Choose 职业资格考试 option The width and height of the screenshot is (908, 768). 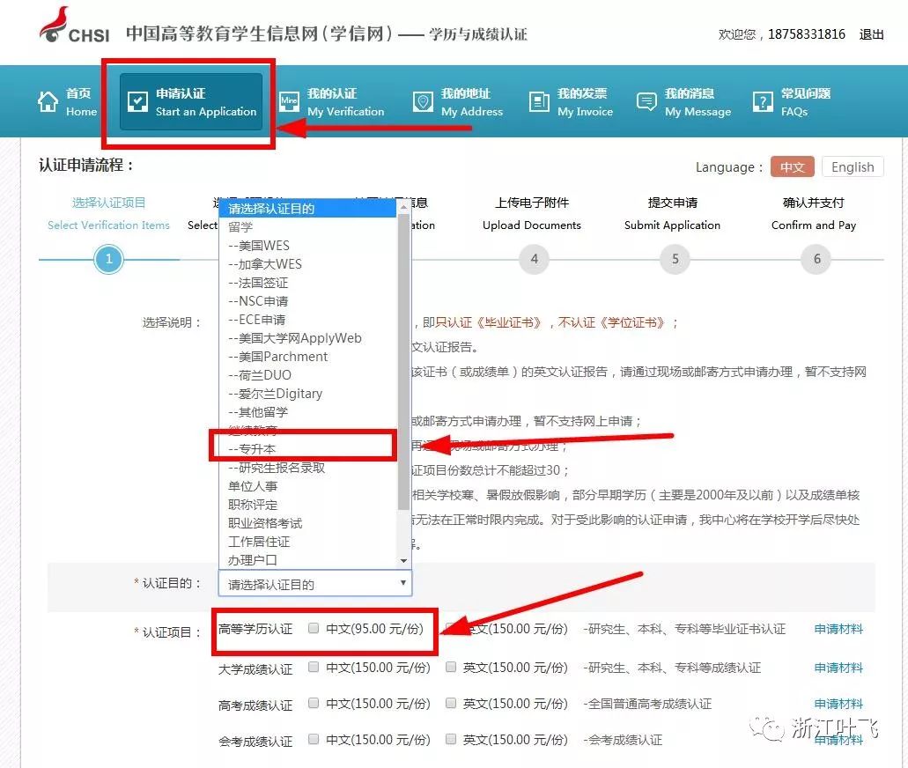coord(308,523)
